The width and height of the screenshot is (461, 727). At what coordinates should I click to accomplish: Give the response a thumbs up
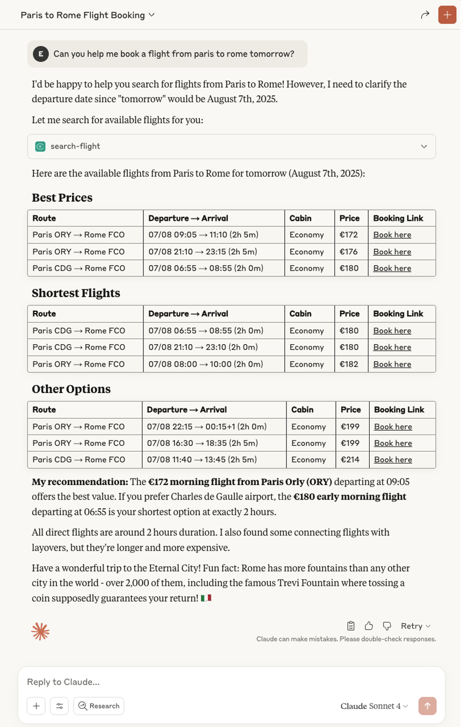pyautogui.click(x=369, y=626)
